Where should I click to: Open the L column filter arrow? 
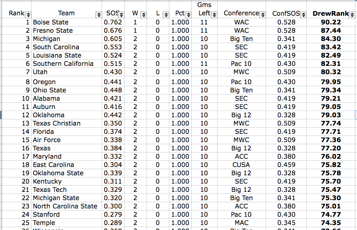[x=166, y=15]
